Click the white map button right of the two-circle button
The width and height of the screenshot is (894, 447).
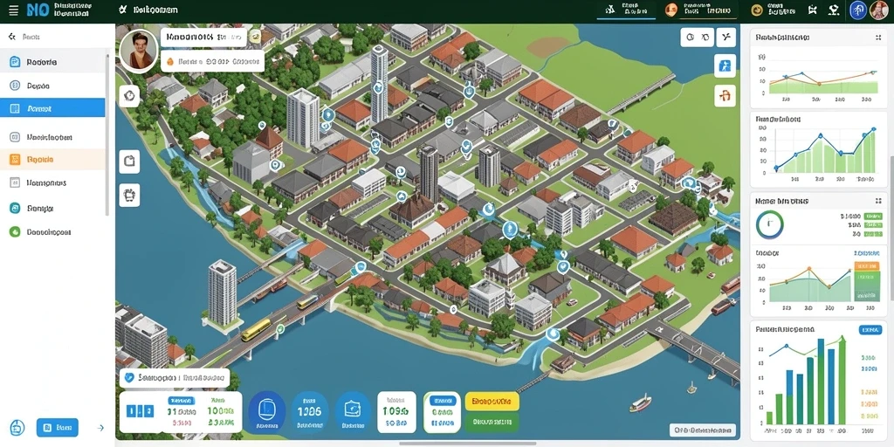click(x=726, y=38)
